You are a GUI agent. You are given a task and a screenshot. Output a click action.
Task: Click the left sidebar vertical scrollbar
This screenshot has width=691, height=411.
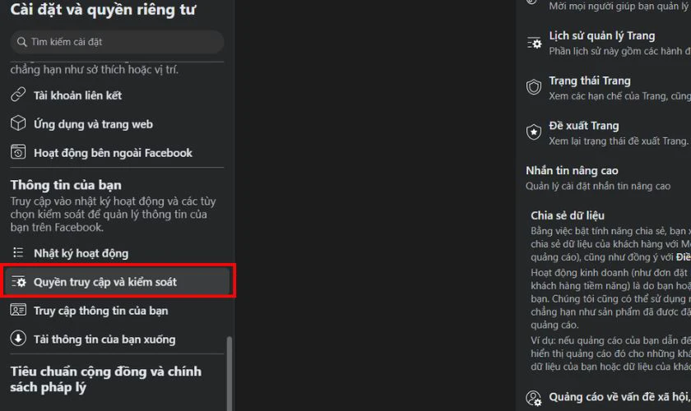(x=230, y=373)
